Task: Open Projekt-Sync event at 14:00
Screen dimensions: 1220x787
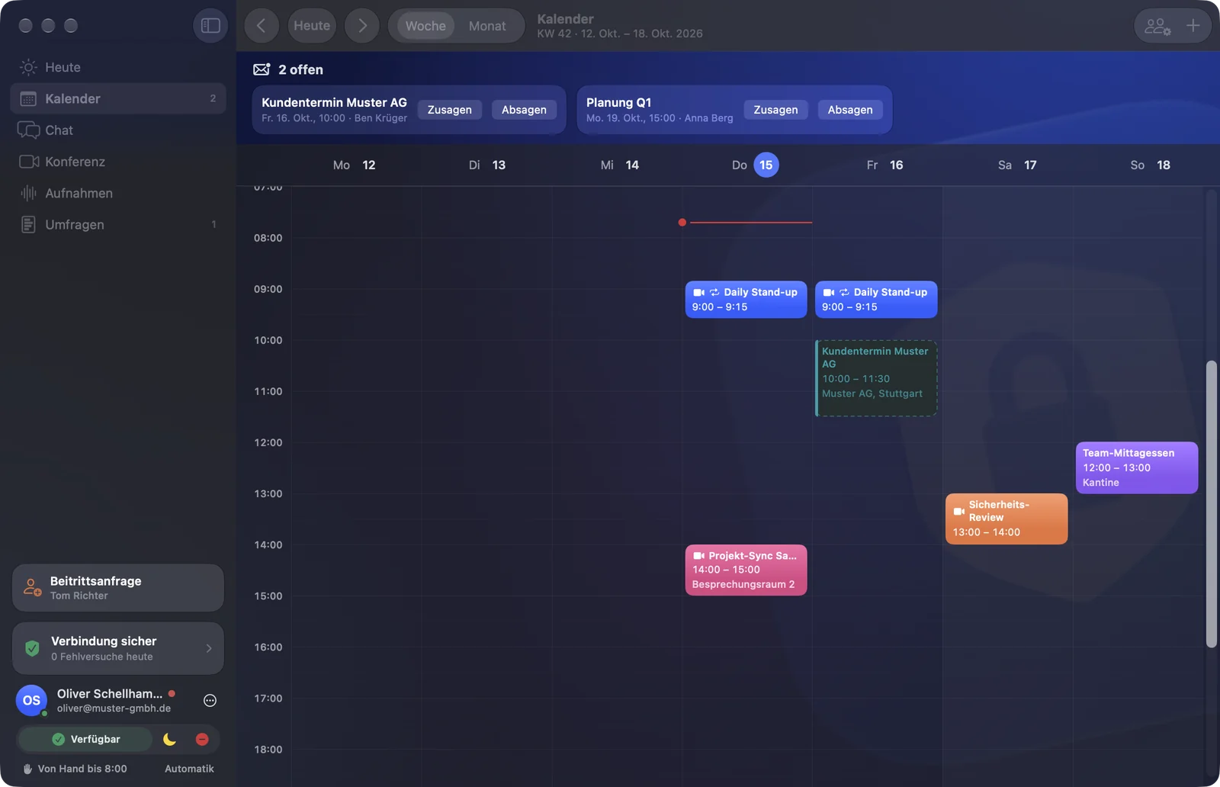Action: [x=746, y=570]
